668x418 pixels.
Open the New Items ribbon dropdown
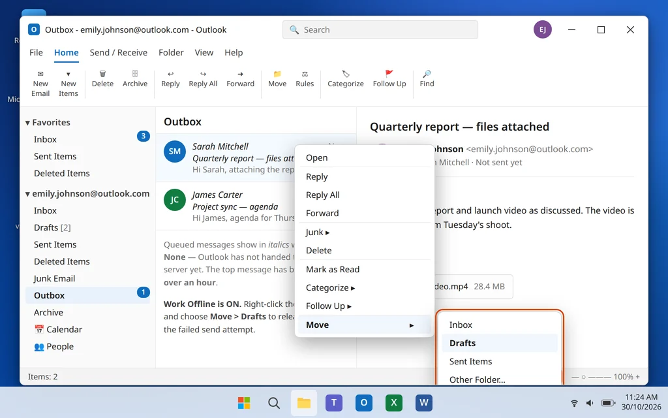click(68, 84)
